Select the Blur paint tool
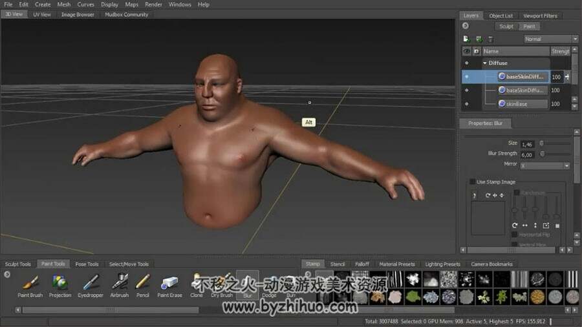 tap(248, 286)
